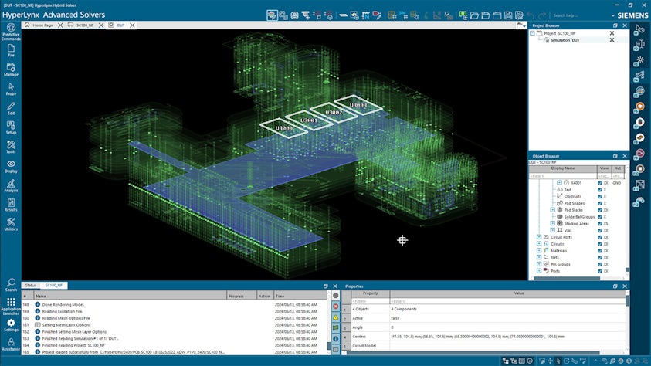Click the green flag filter icon

(x=335, y=328)
